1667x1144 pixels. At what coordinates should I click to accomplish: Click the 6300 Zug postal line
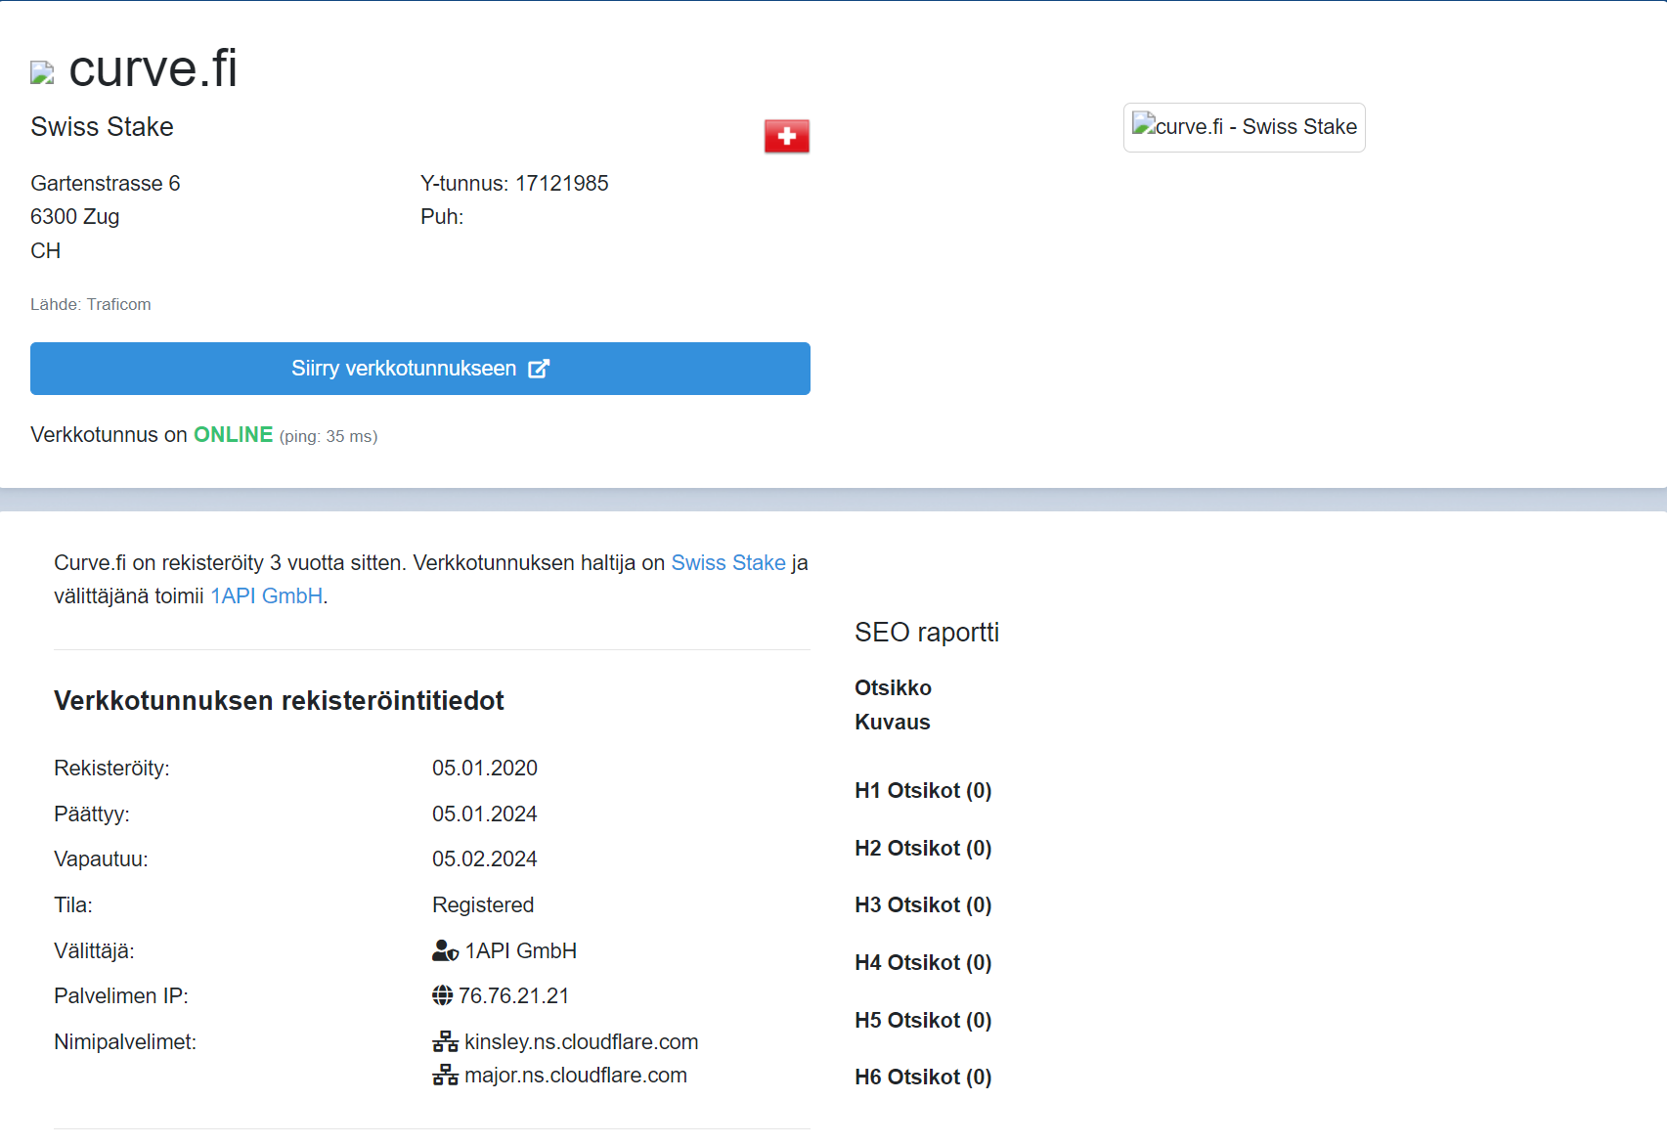(75, 216)
